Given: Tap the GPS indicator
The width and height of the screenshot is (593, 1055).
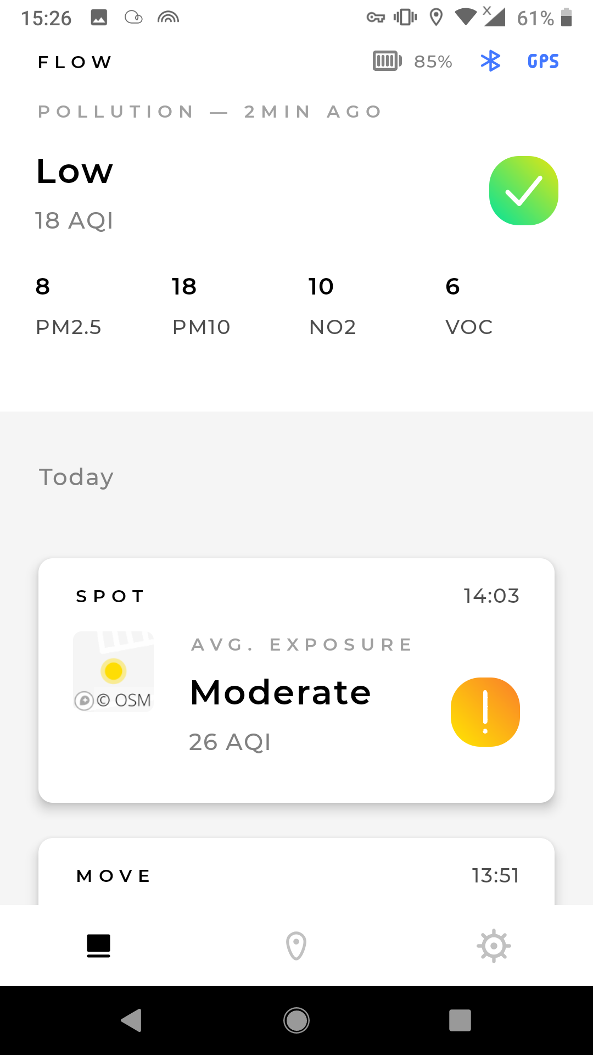Looking at the screenshot, I should click(x=543, y=61).
